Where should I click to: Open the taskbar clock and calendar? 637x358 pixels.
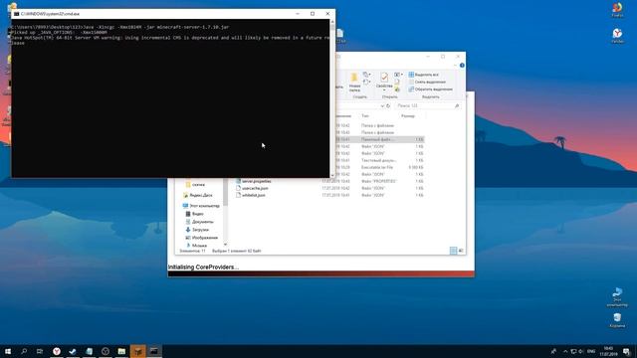[x=608, y=351]
